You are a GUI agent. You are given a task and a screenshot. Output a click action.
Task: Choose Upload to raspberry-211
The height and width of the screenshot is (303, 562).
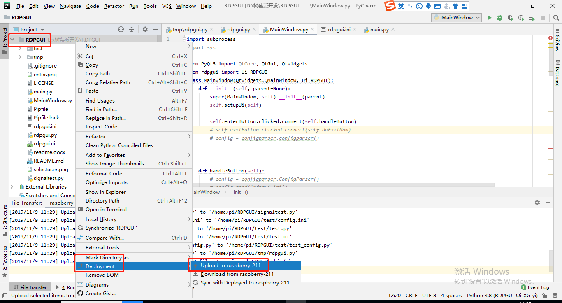tap(246, 266)
